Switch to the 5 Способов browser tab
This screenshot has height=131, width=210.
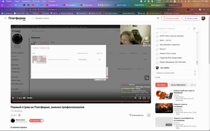click(x=70, y=5)
